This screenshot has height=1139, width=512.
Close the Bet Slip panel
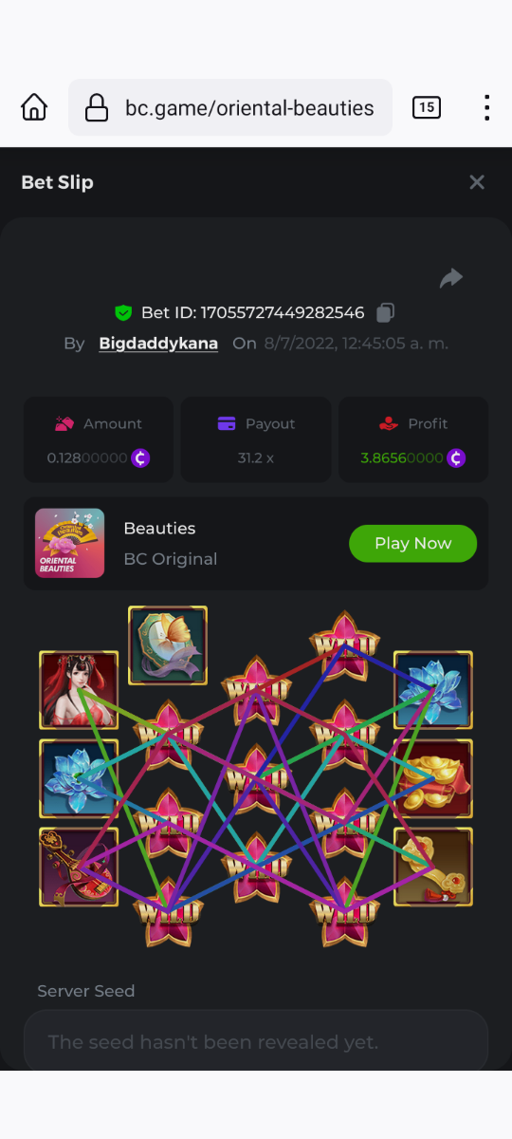pos(477,182)
